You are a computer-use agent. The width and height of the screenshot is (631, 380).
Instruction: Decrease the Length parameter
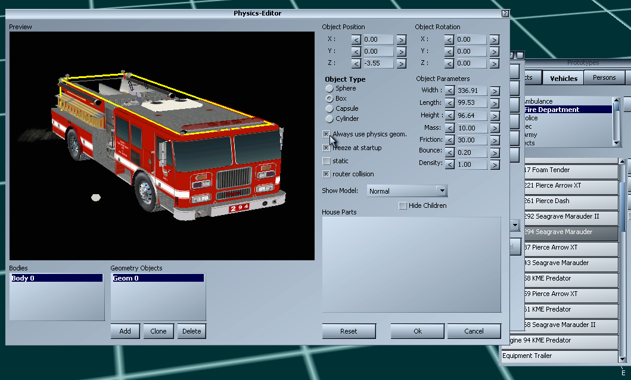tap(450, 103)
